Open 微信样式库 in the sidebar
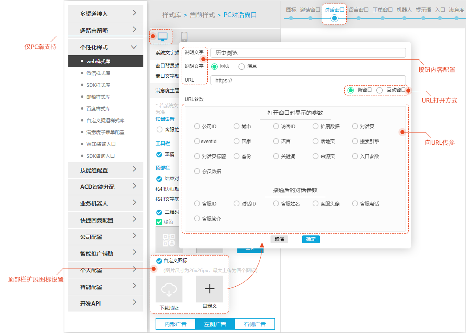The height and width of the screenshot is (334, 466). (98, 73)
